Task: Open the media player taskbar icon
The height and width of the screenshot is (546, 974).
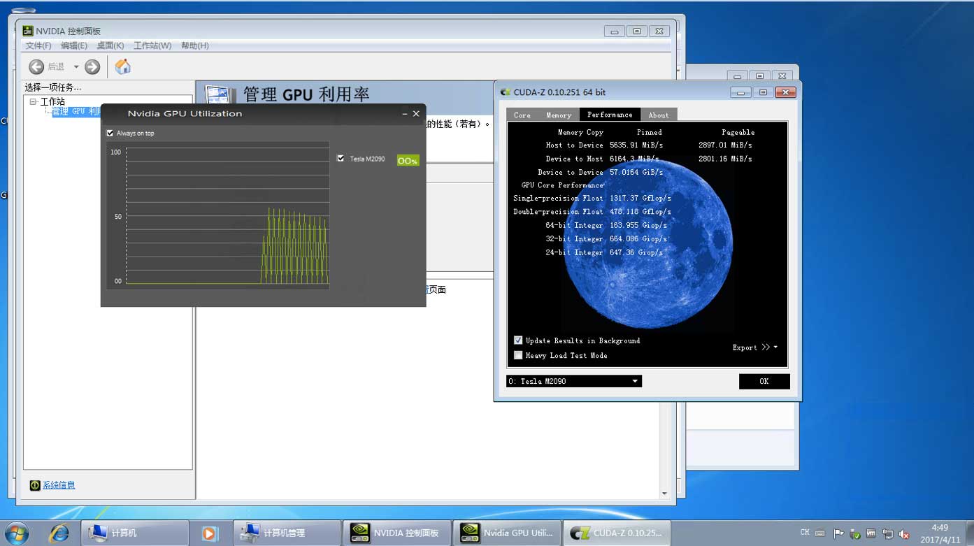Action: [209, 533]
